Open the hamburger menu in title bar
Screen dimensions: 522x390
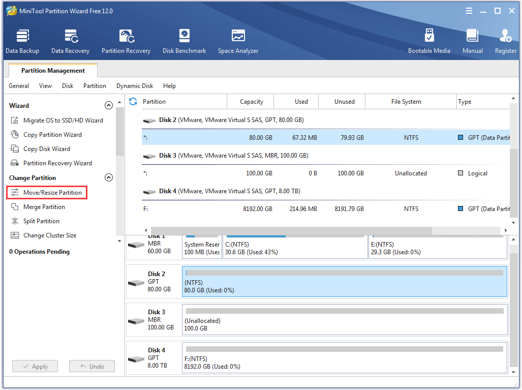(x=469, y=10)
